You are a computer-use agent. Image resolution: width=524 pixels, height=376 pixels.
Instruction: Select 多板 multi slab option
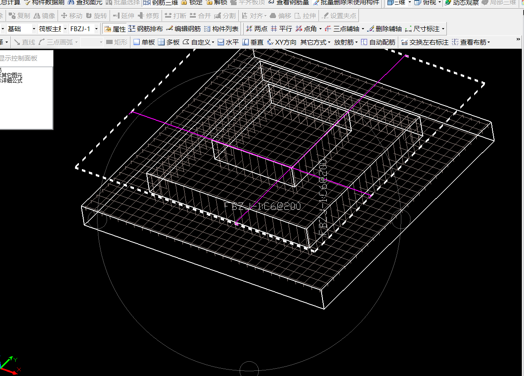(x=169, y=42)
